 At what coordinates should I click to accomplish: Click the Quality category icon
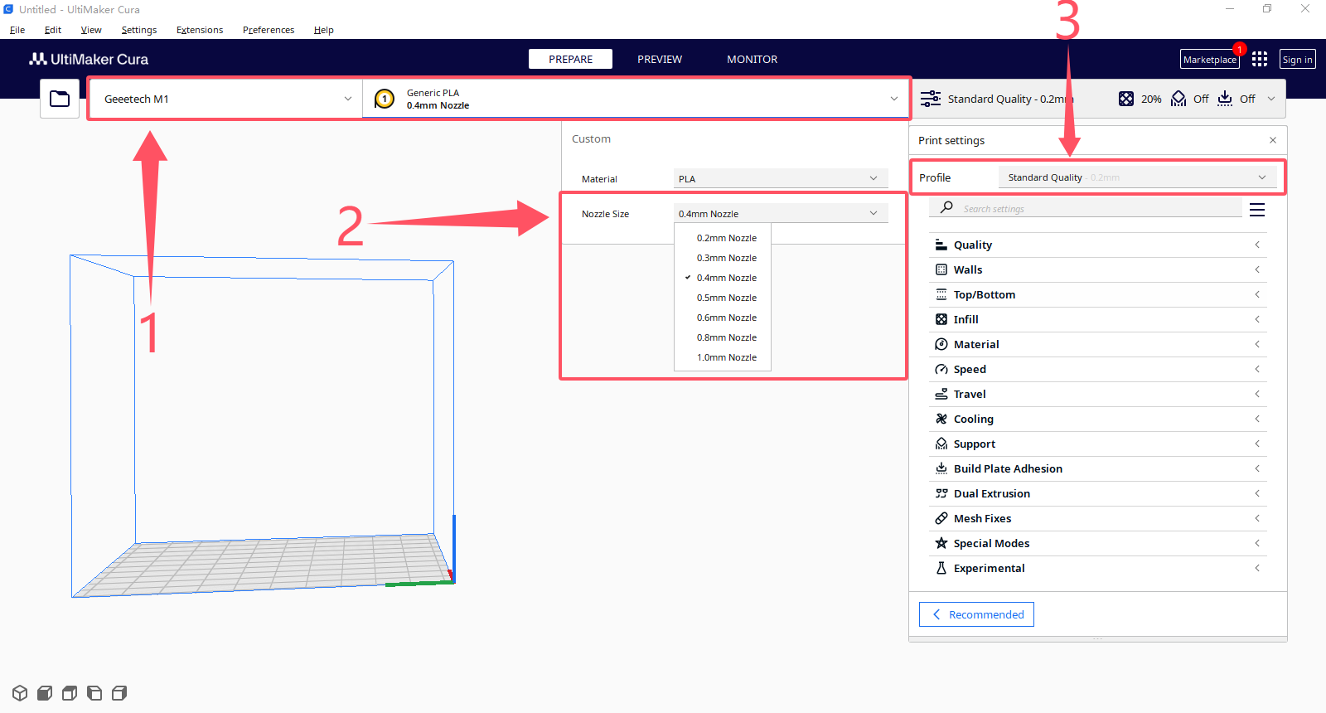[x=941, y=245]
